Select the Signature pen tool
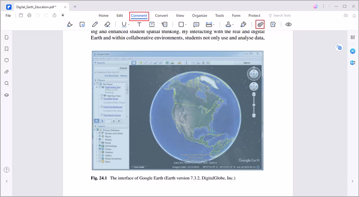This screenshot has height=197, width=359. click(243, 24)
